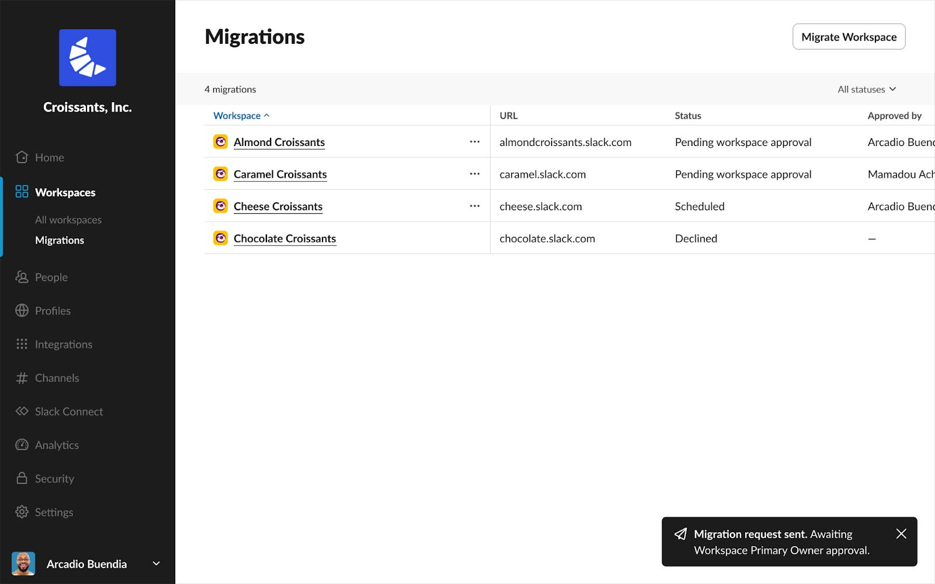Click the Croissants, Inc. logo
Viewport: 935px width, 584px height.
point(88,58)
